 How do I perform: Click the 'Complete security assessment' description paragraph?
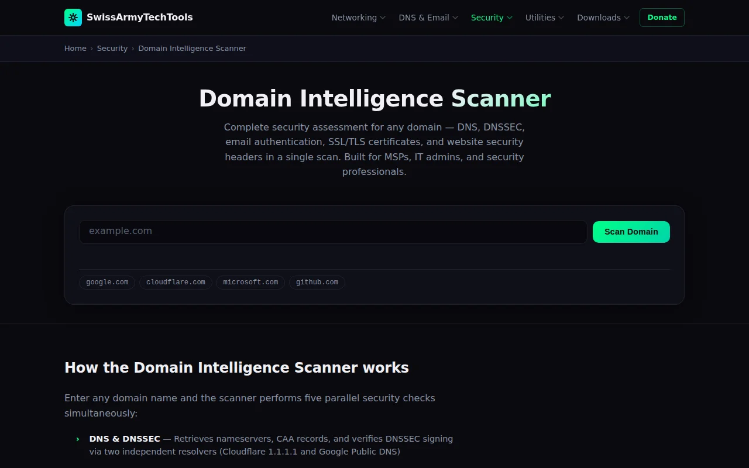[x=374, y=149]
